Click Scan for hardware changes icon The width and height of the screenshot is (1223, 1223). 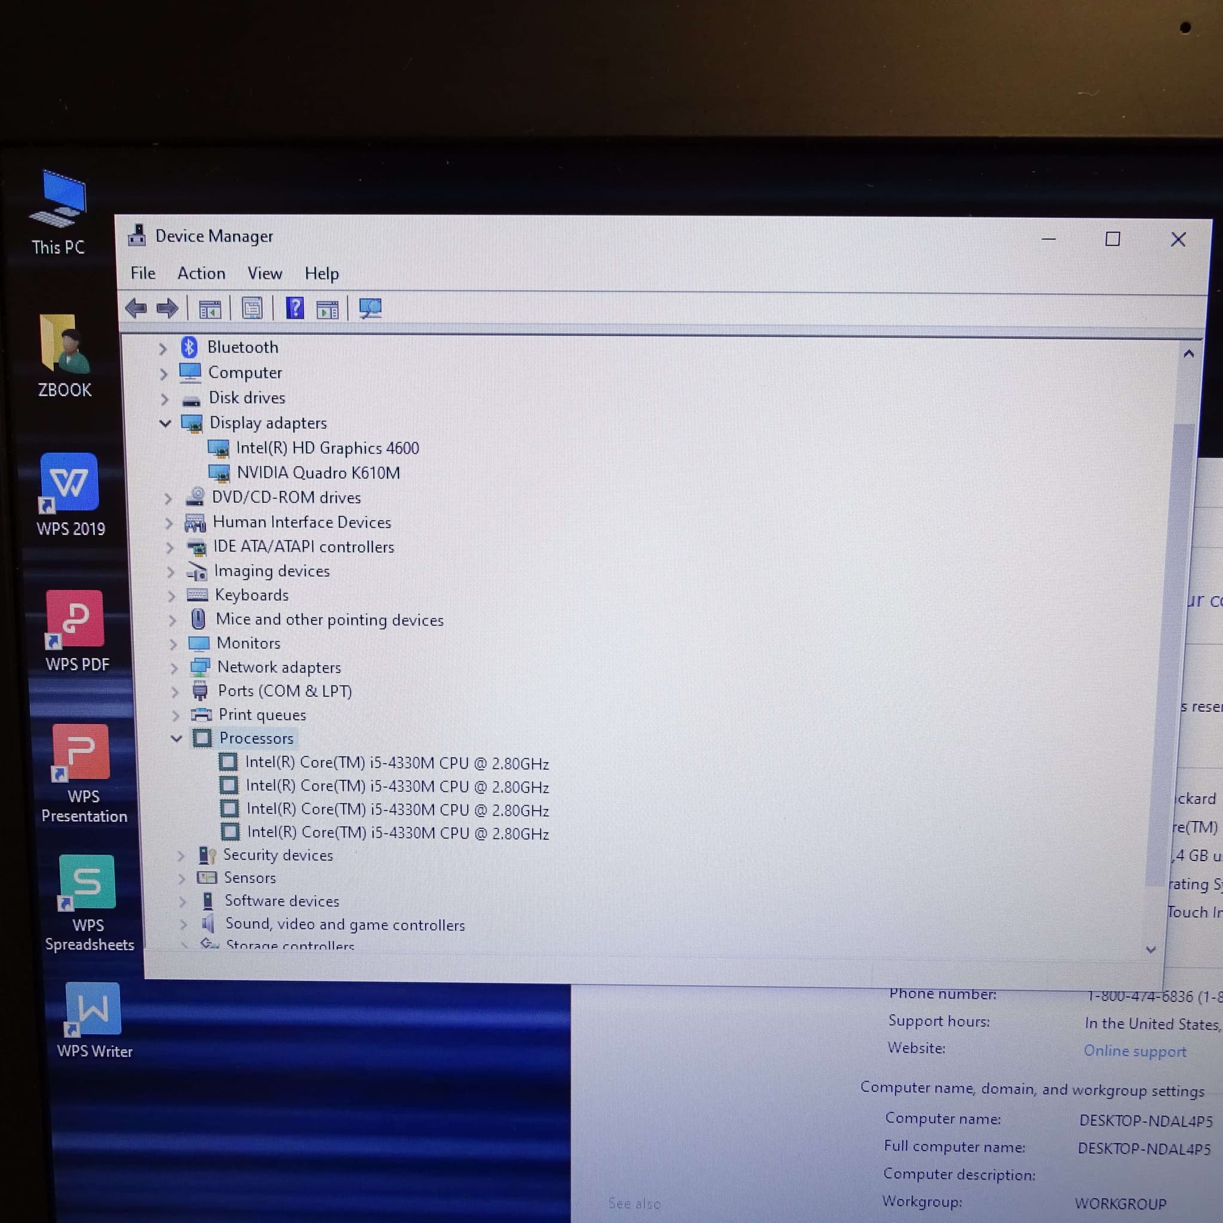coord(370,308)
